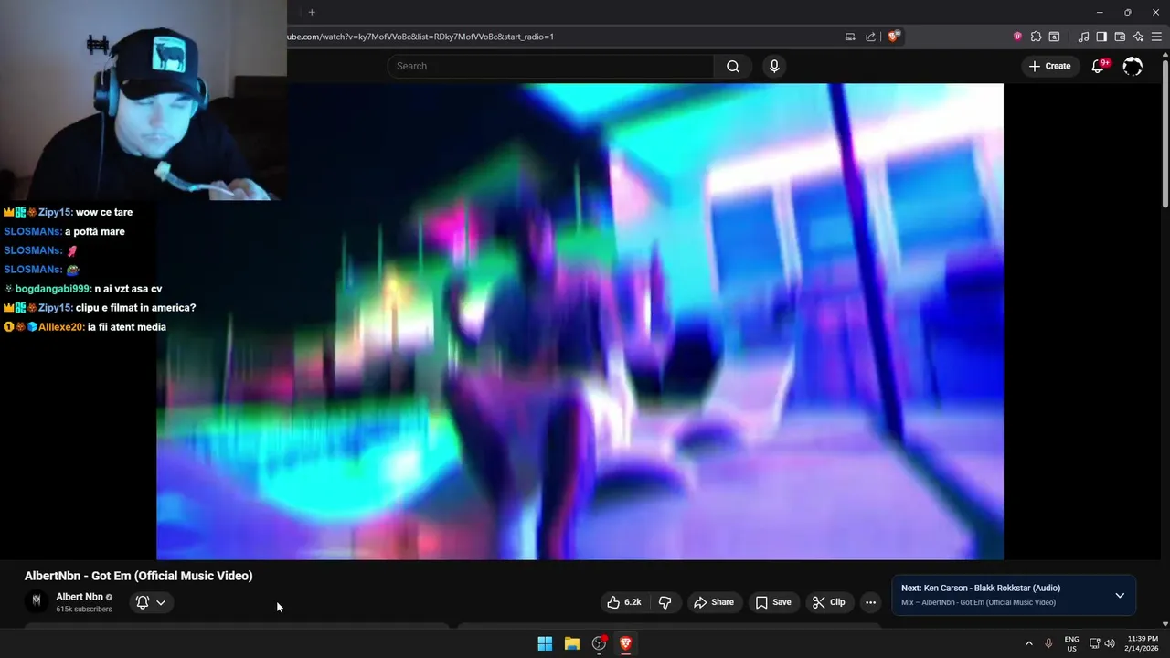Click the share page icon in address bar
Viewport: 1170px width, 658px height.
pyautogui.click(x=871, y=37)
